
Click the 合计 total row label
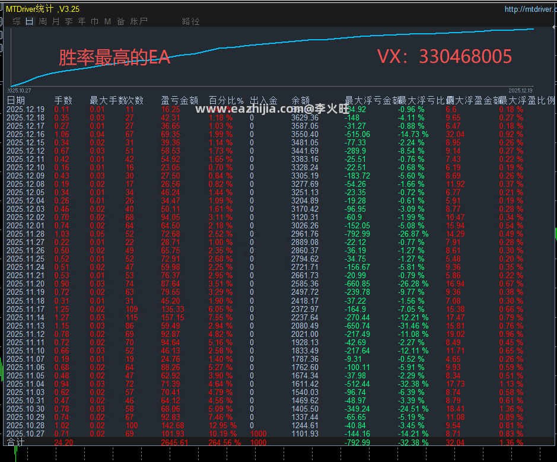[15, 442]
